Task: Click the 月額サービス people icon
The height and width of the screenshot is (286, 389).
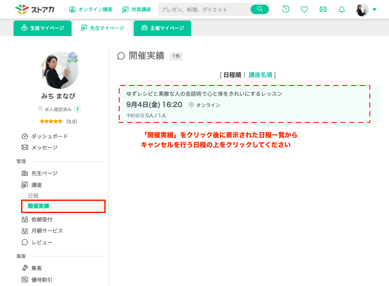Action: (x=25, y=231)
